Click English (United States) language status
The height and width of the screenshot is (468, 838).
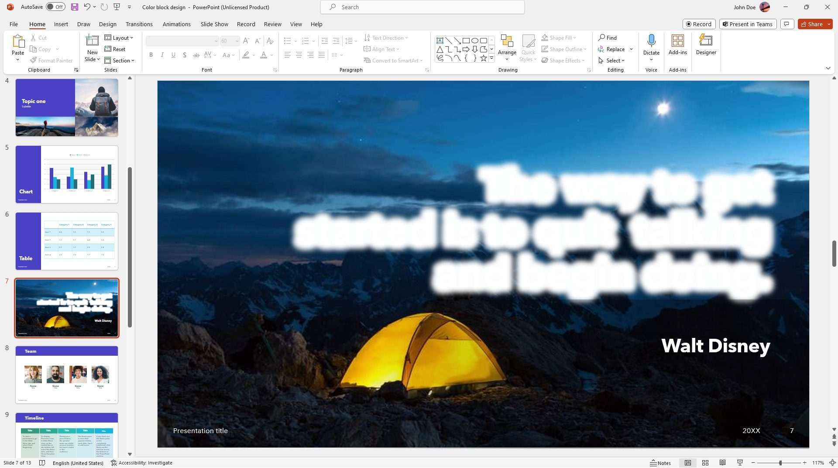coord(78,463)
